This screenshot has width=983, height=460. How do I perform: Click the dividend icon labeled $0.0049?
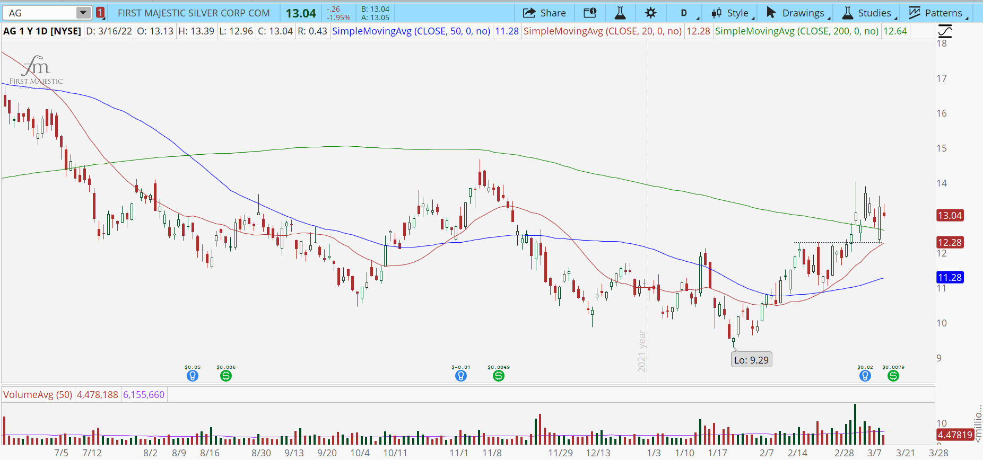tap(499, 376)
